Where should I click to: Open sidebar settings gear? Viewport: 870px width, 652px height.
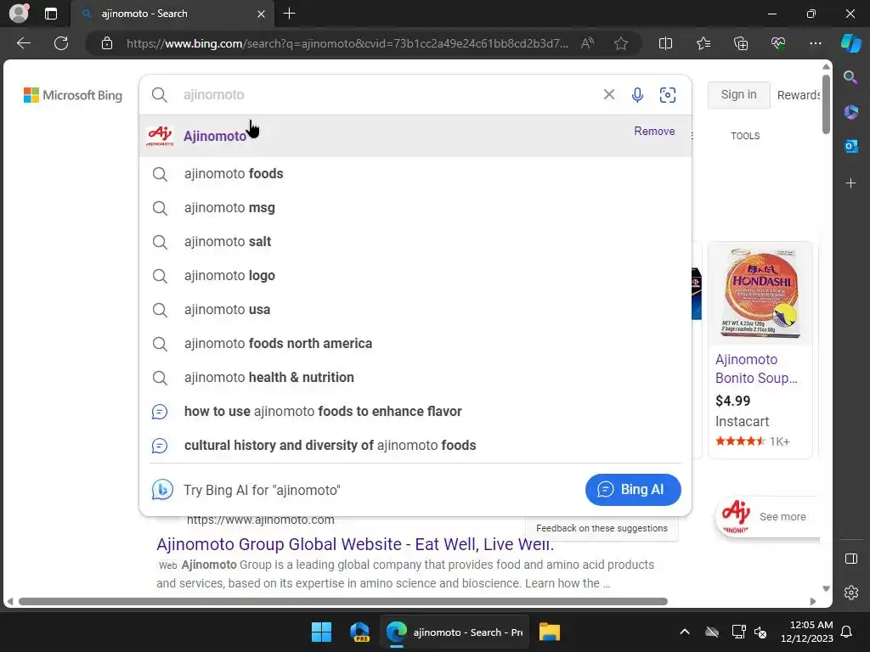pyautogui.click(x=850, y=593)
